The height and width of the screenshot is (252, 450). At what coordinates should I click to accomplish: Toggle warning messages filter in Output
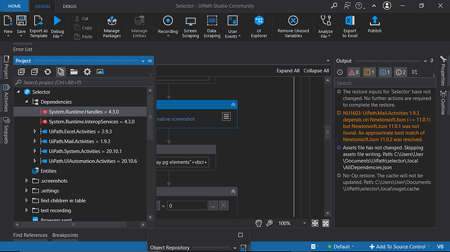point(369,72)
